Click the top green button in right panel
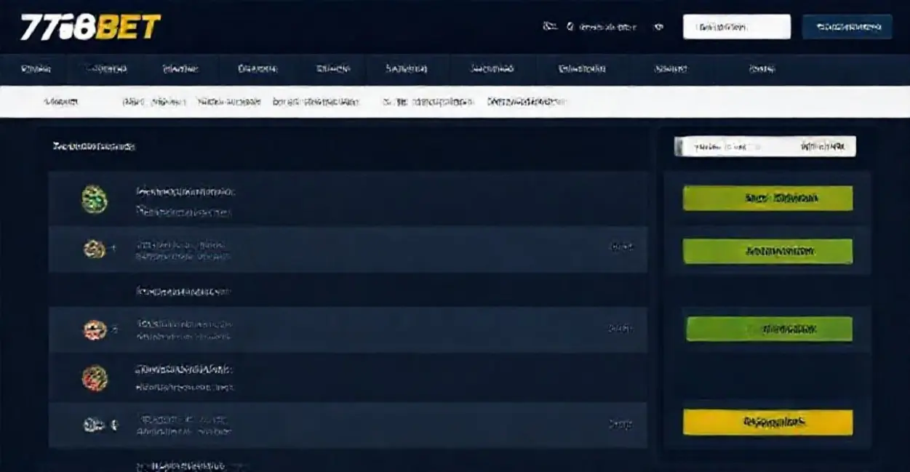 (767, 198)
